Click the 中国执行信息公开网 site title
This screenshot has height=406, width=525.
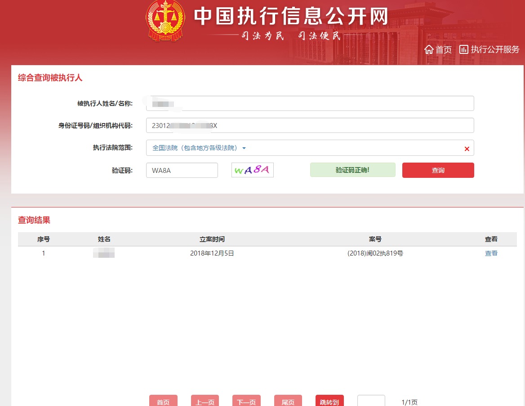[x=291, y=16]
